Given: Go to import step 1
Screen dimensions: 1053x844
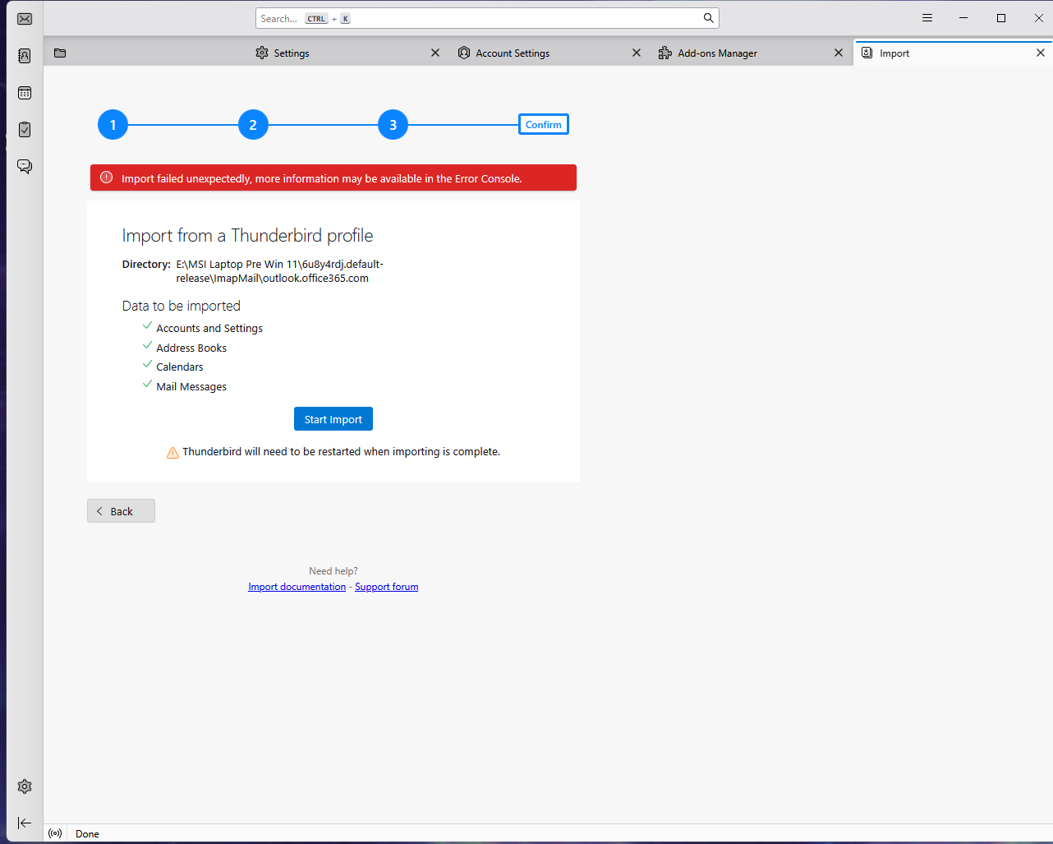Looking at the screenshot, I should click(x=113, y=125).
